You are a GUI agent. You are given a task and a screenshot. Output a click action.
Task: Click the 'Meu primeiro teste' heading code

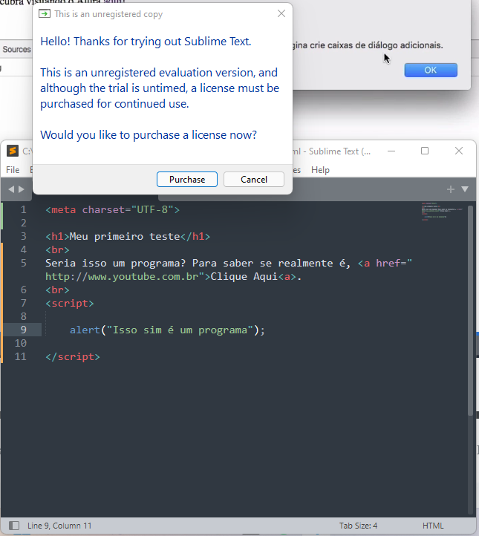point(125,236)
